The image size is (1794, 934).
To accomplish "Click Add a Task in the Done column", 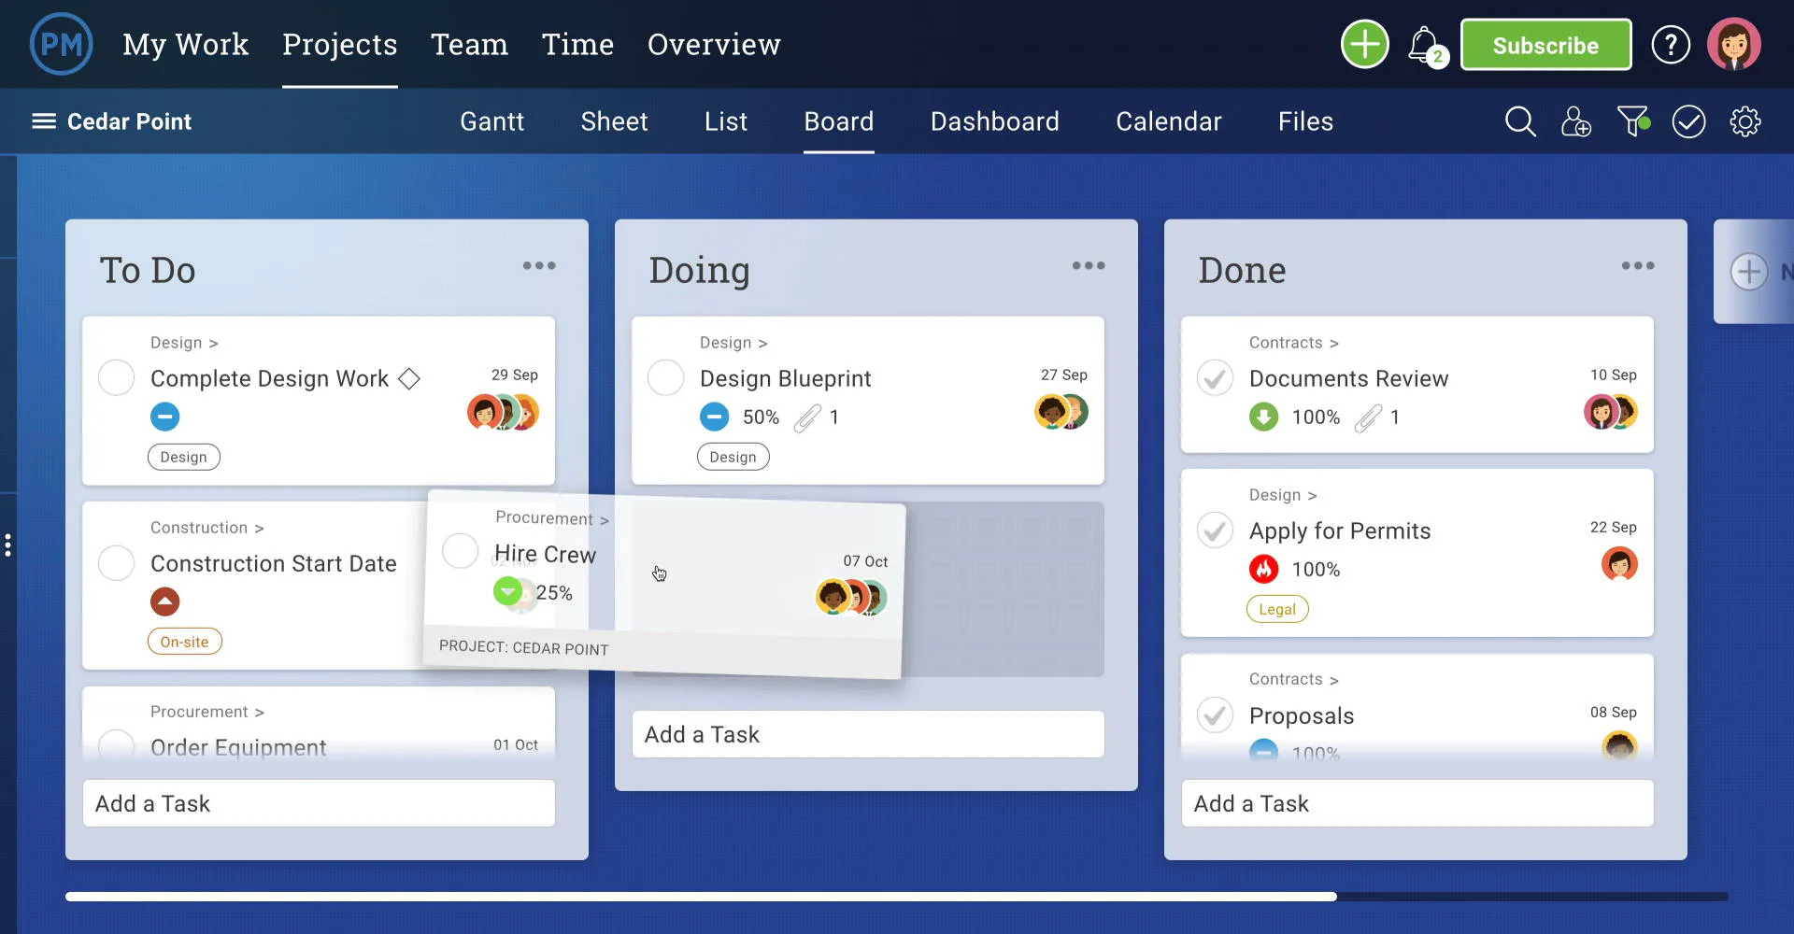I will point(1417,803).
